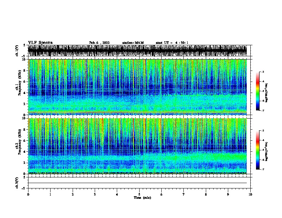Click the '8' frequency tick on ch.1 axis

25,71
